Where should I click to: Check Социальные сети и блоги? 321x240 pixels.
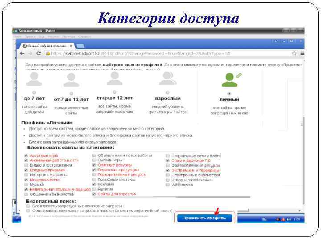click(168, 156)
